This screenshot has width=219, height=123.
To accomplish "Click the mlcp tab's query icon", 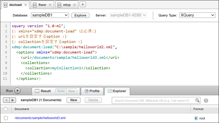I will 59,5.
